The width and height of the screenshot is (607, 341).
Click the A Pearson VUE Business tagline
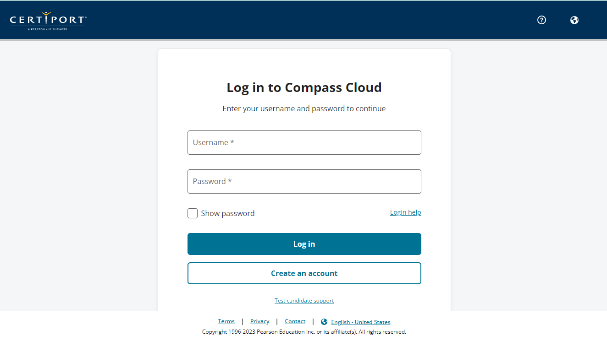pos(47,29)
